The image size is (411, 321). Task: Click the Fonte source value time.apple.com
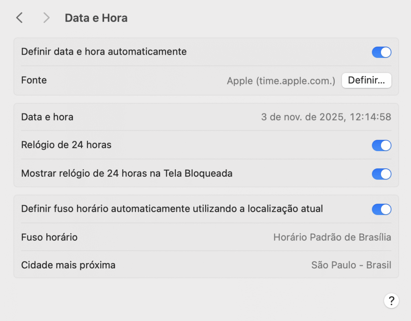coord(280,80)
